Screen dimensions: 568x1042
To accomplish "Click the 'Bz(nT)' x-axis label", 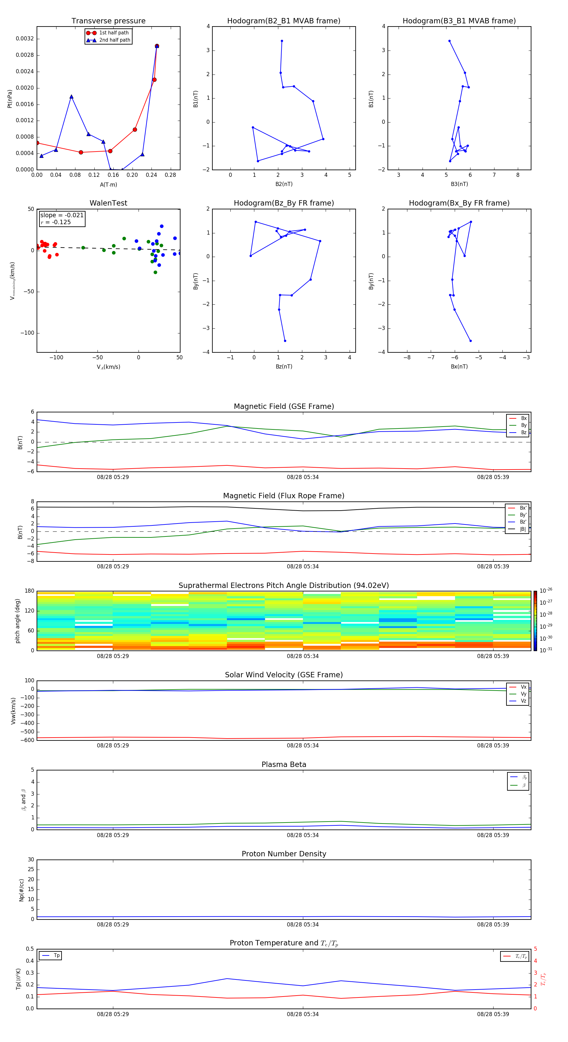I will (x=284, y=367).
